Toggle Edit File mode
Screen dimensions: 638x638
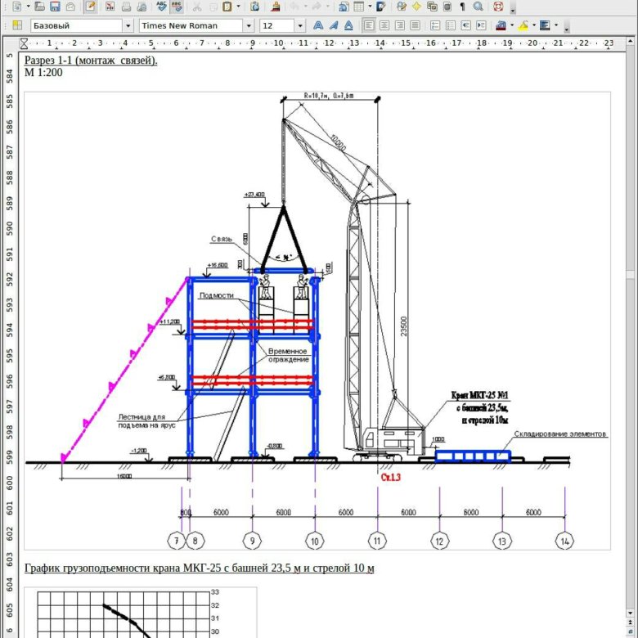coord(90,7)
